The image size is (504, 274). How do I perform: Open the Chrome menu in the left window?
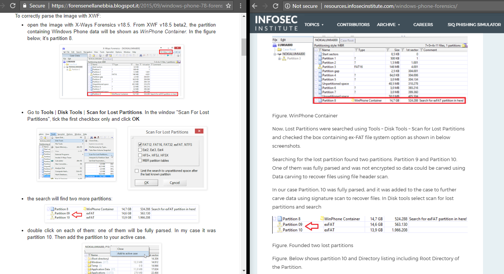pos(240,6)
